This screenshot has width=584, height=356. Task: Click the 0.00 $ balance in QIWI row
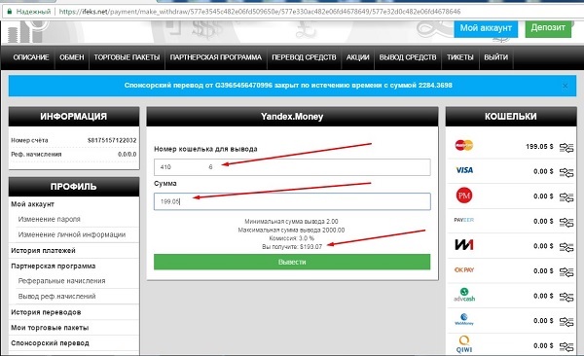coord(543,345)
